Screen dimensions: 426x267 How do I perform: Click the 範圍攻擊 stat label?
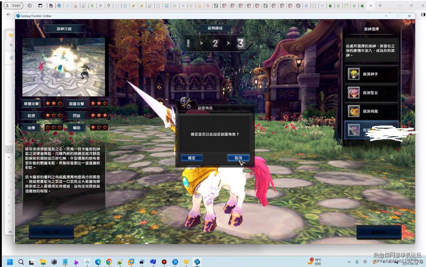[x=77, y=103]
